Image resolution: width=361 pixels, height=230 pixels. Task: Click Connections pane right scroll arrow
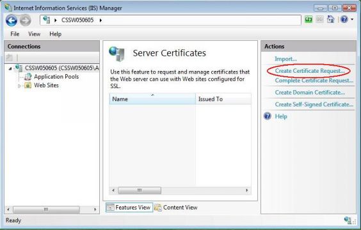[x=95, y=210]
